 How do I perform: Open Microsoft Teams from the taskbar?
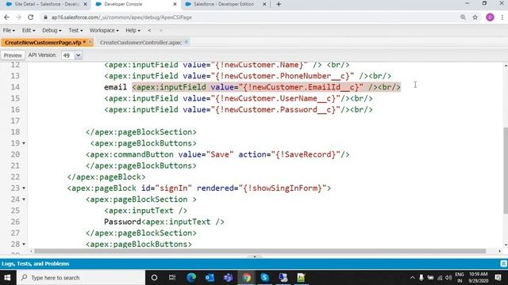(228, 278)
